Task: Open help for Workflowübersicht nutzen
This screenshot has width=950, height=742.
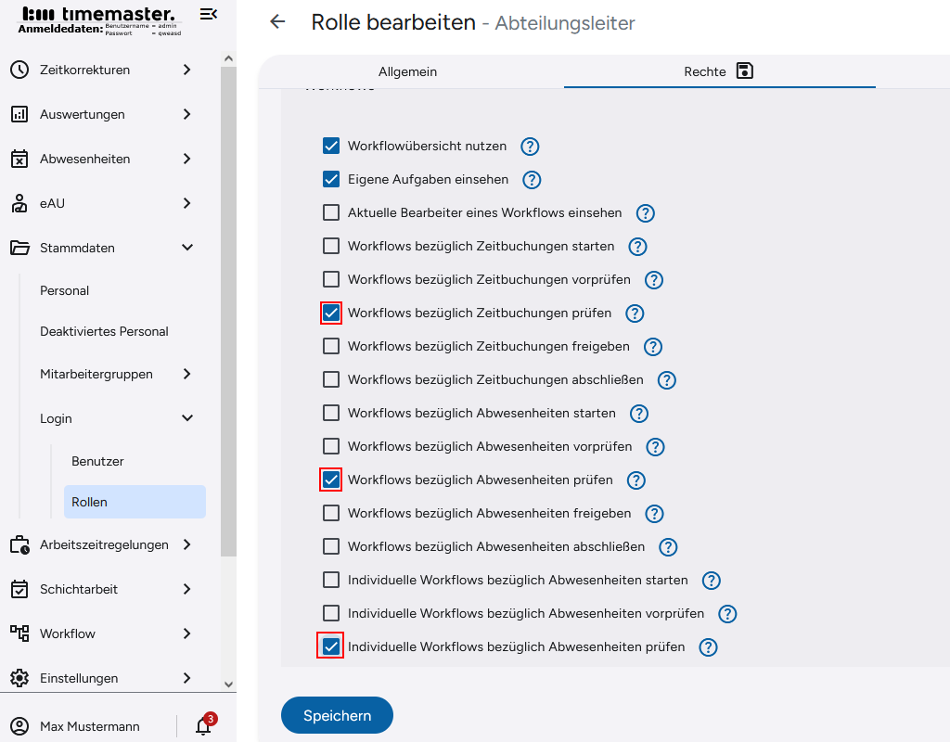Action: coord(529,146)
